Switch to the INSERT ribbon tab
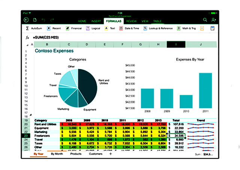The width and height of the screenshot is (240, 170). (96, 21)
